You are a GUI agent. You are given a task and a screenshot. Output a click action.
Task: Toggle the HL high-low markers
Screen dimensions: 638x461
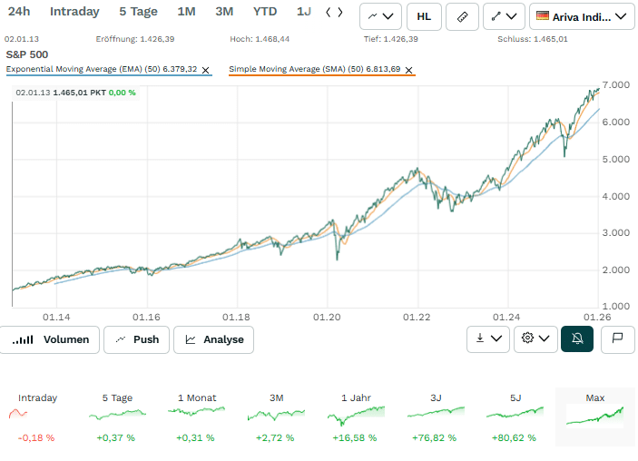[424, 16]
